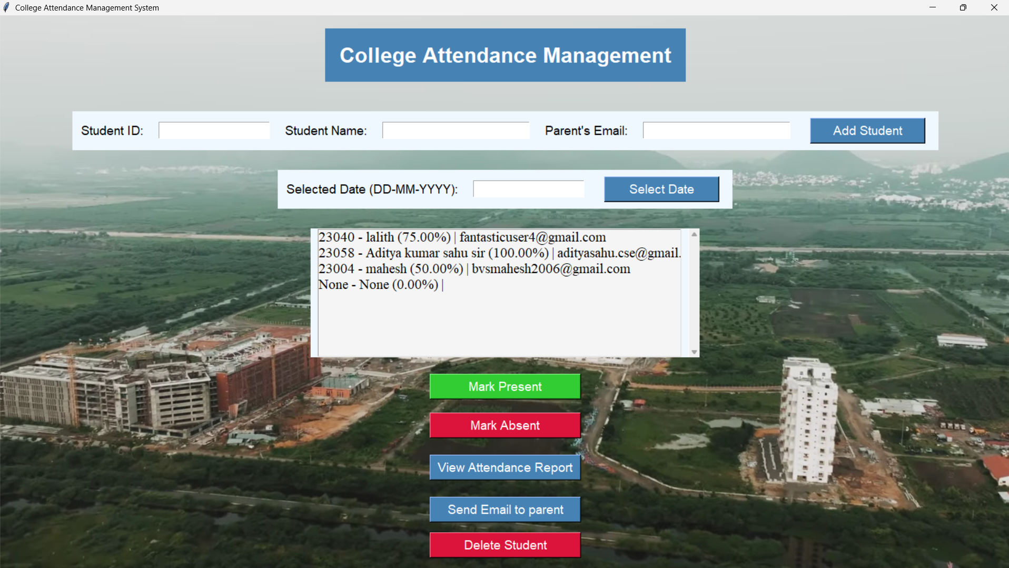This screenshot has width=1009, height=568.
Task: Focus the Selected Date entry field
Action: (529, 189)
